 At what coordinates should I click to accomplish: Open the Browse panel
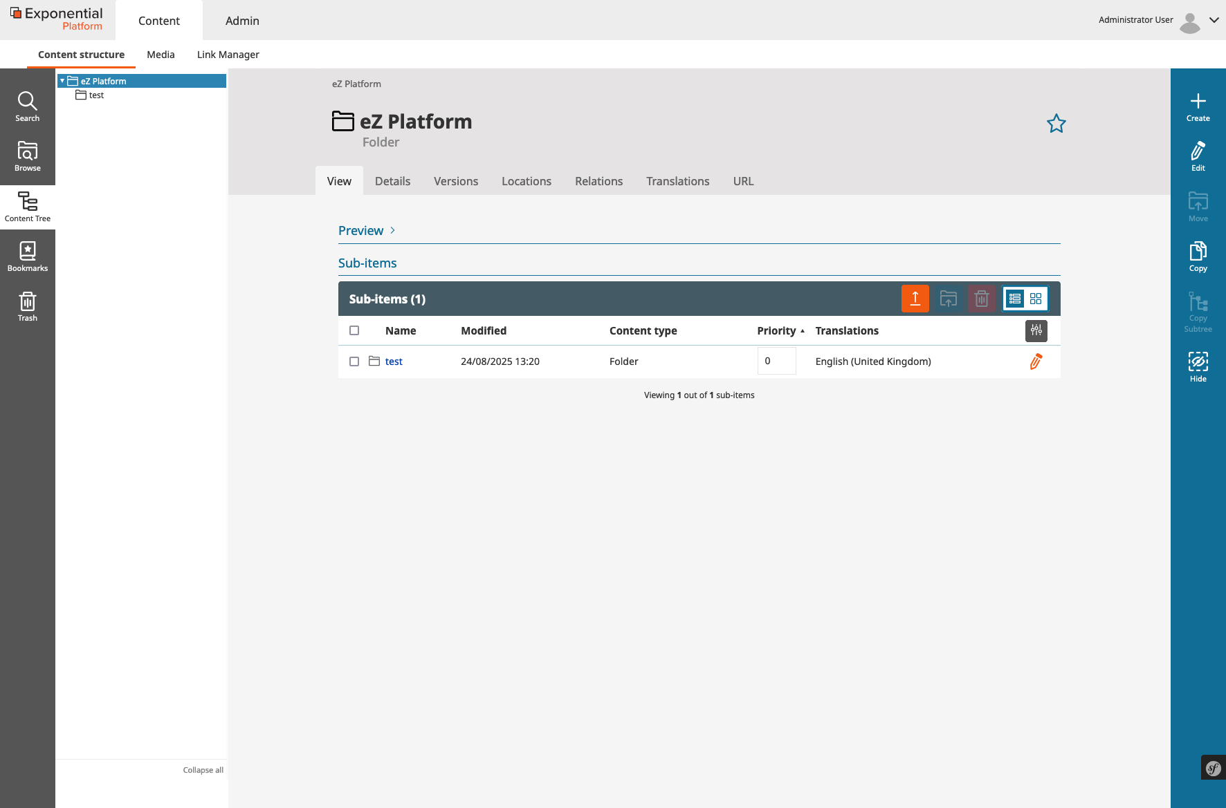pos(28,156)
